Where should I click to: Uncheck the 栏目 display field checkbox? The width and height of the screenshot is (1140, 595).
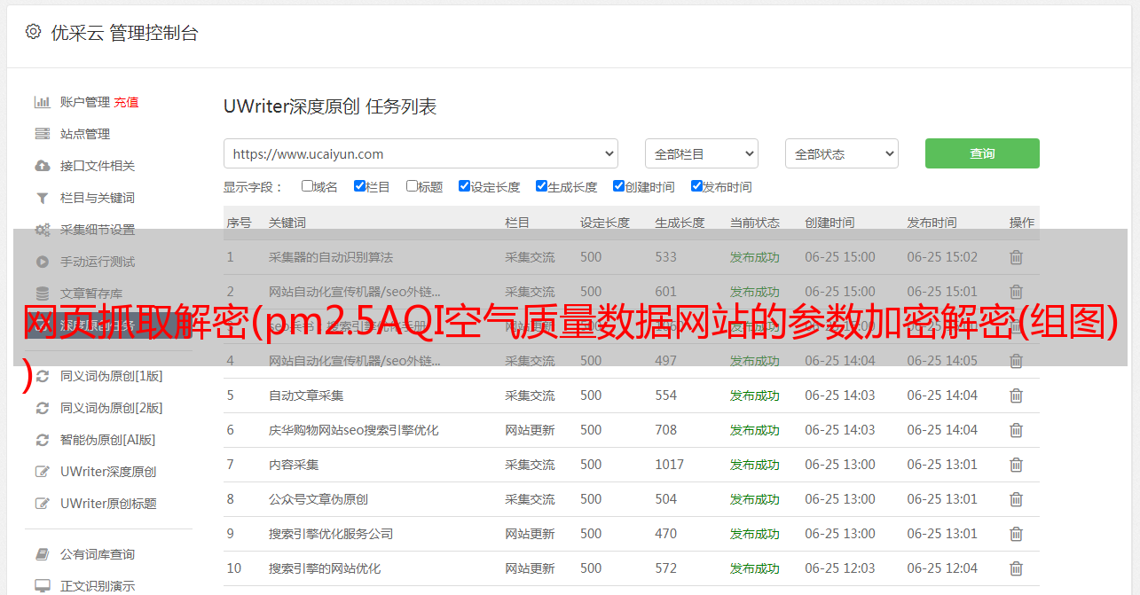(359, 186)
